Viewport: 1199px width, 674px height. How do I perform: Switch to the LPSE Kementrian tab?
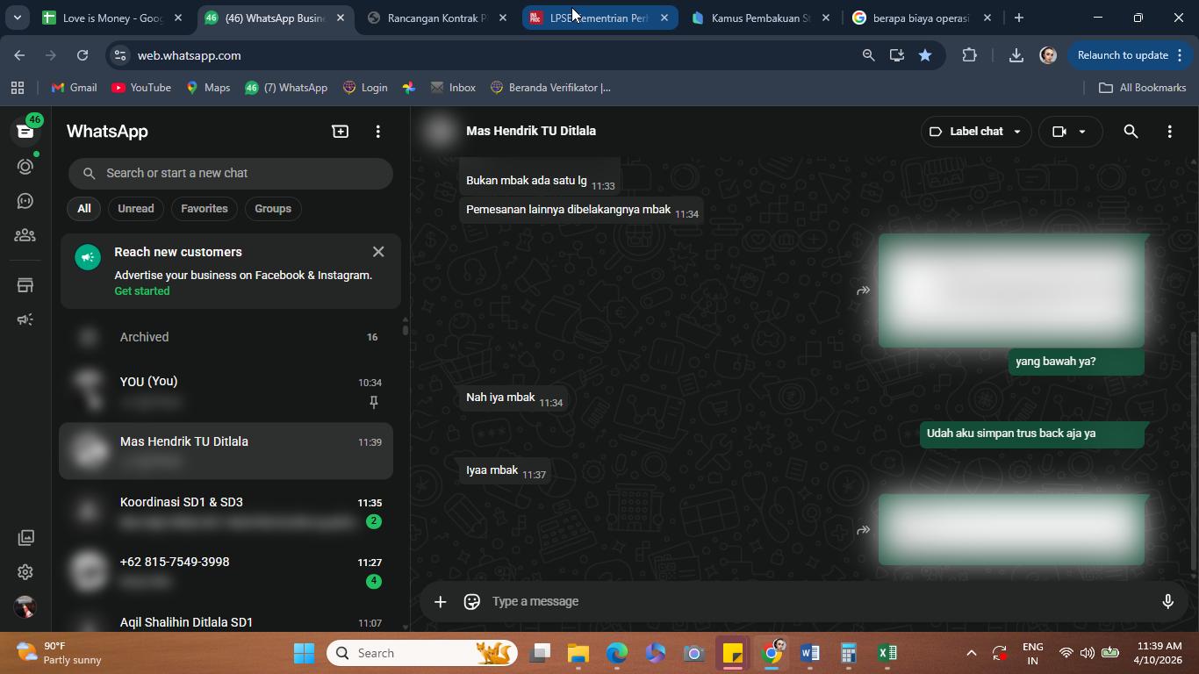[x=599, y=18]
